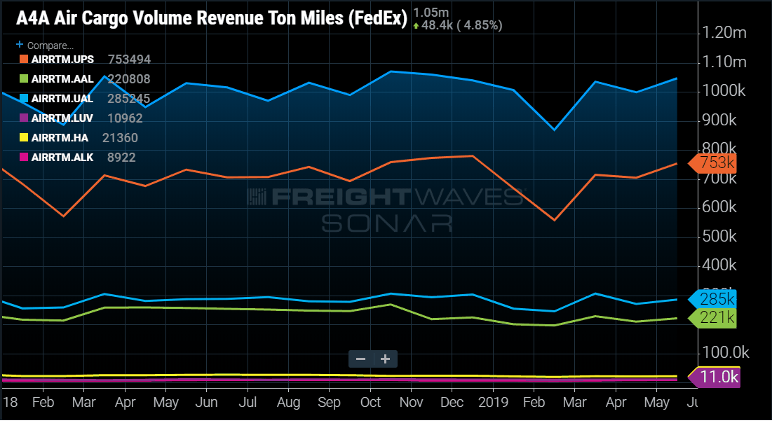Zoom out with the minus button

[361, 359]
